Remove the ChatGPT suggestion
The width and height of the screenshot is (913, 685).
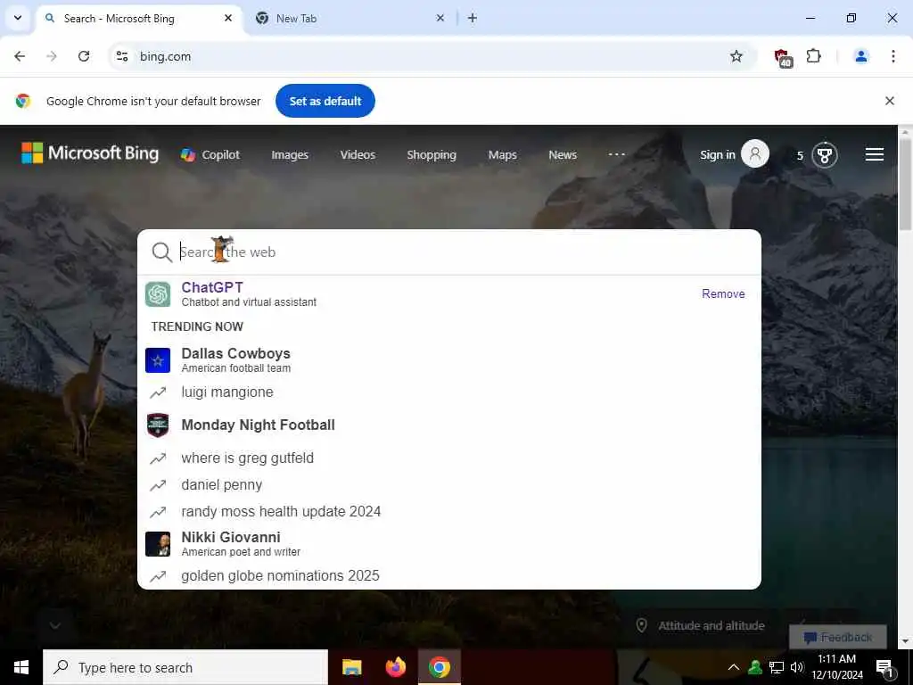click(x=723, y=293)
